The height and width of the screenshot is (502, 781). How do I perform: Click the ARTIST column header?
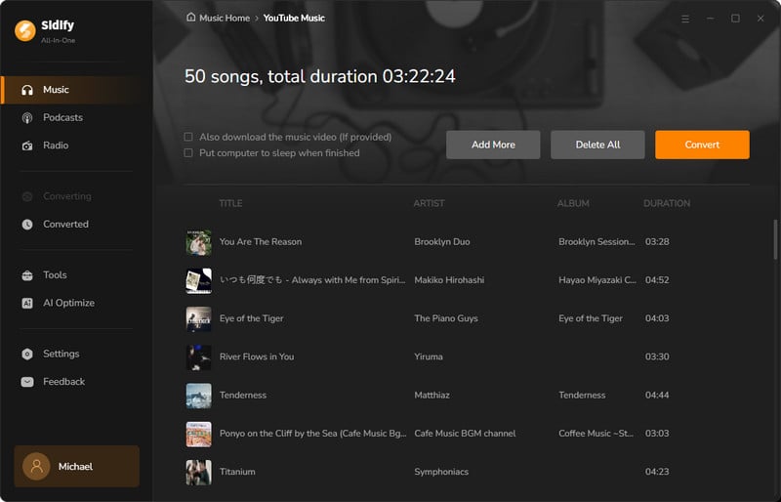[429, 203]
